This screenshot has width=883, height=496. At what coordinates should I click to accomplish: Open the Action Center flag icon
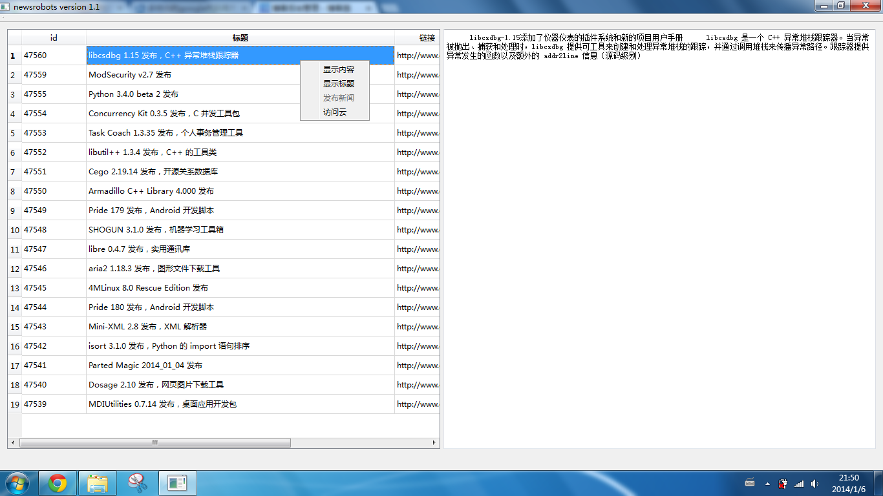click(783, 483)
